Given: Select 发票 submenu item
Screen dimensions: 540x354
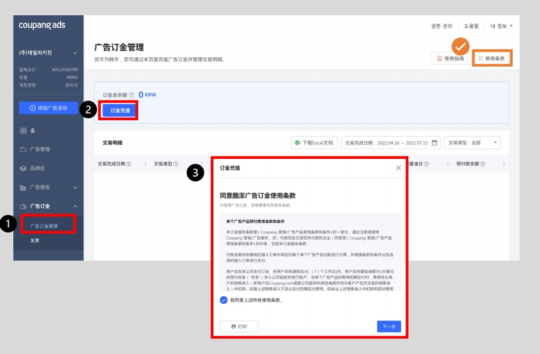Looking at the screenshot, I should click(x=34, y=241).
